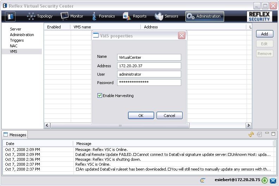Click the Reflex Security logo
The width and height of the screenshot is (279, 186).
pos(260,16)
